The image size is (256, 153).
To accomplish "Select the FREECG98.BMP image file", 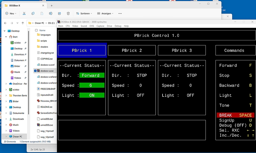I will (x=46, y=89).
